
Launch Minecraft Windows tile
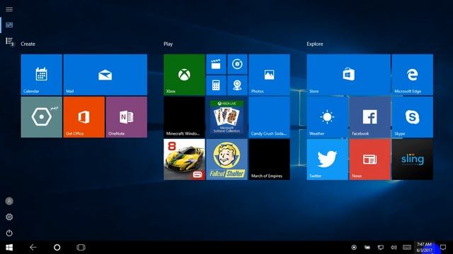pyautogui.click(x=184, y=117)
